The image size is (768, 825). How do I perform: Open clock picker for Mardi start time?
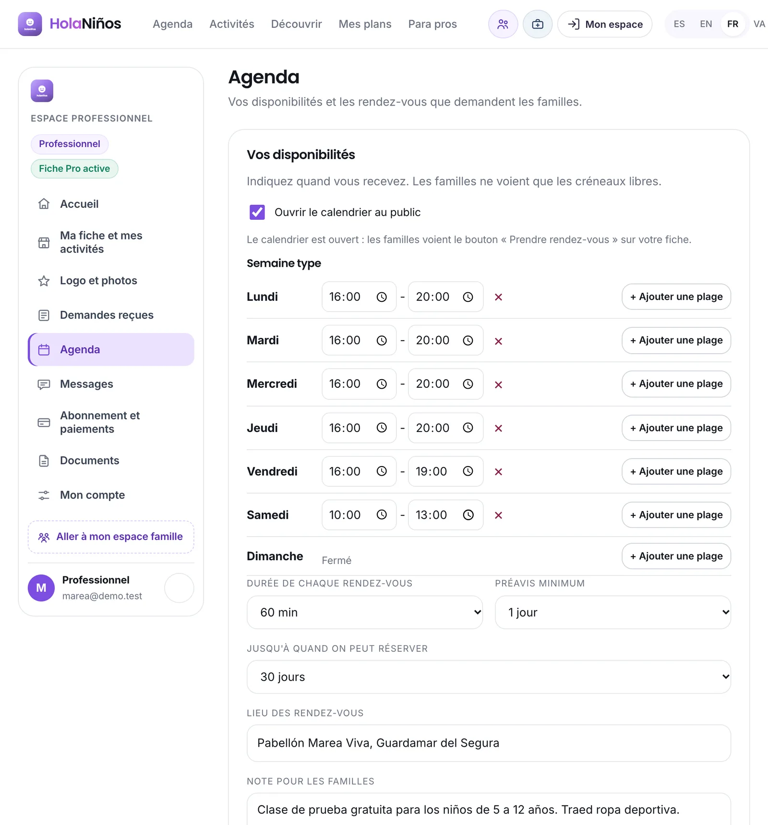pyautogui.click(x=382, y=340)
